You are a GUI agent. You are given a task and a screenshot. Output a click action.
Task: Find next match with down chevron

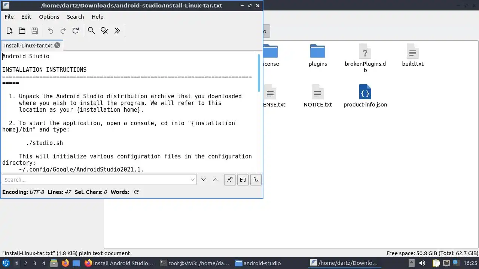coord(204,180)
